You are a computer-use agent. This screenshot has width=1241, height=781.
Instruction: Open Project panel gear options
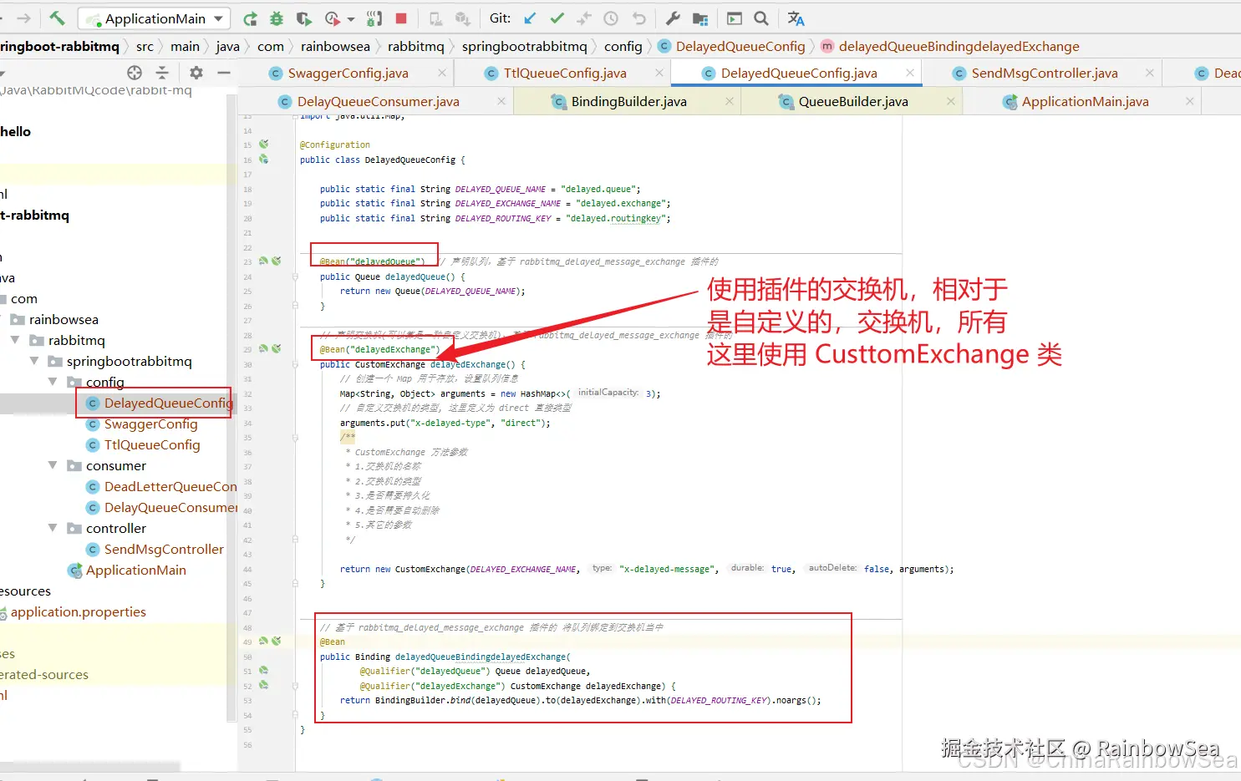pos(196,73)
